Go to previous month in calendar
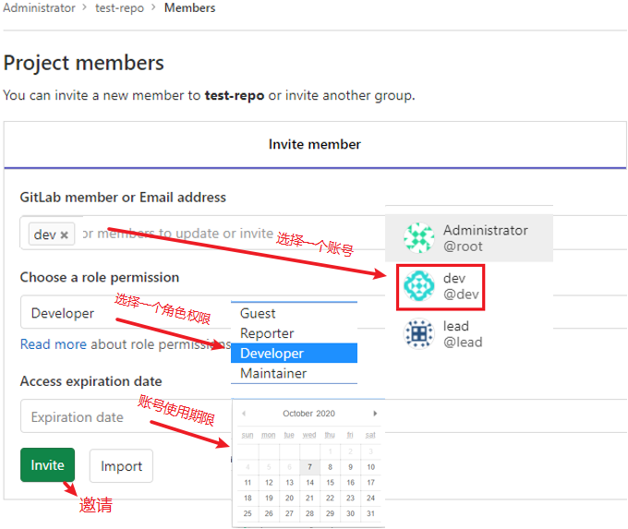Viewport: 628px width, 529px height. tap(244, 414)
